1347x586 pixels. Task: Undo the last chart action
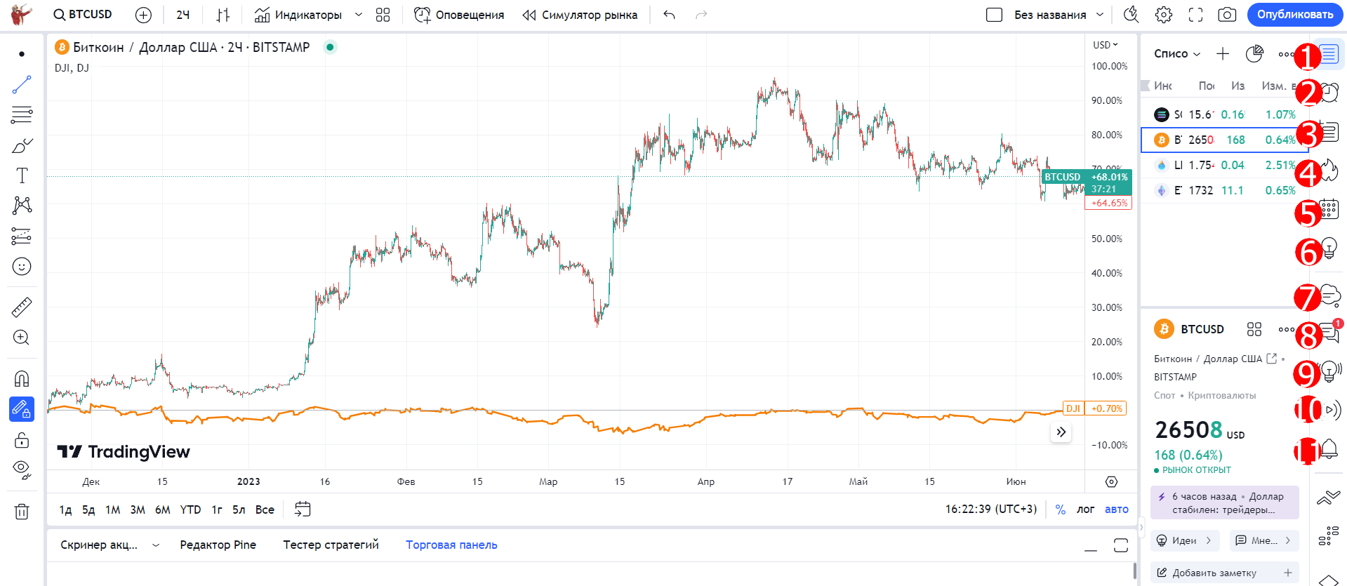click(669, 15)
